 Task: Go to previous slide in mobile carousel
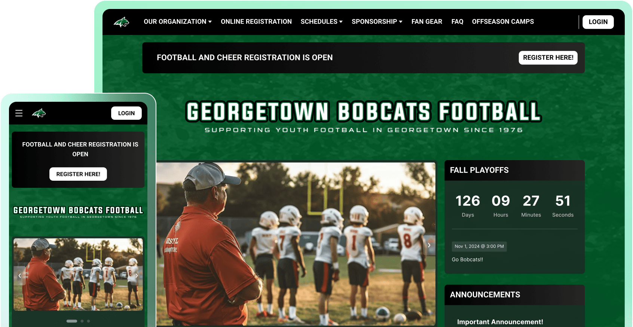pyautogui.click(x=19, y=276)
